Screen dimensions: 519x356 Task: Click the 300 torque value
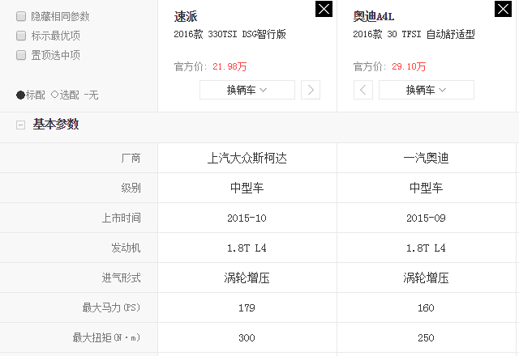point(247,338)
